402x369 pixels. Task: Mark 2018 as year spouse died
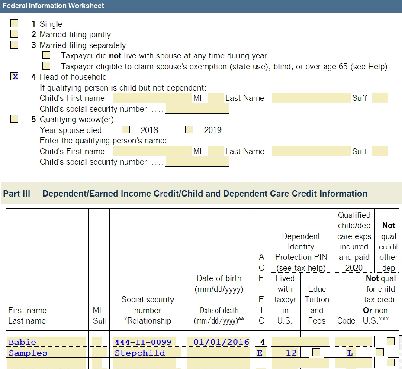pyautogui.click(x=126, y=129)
